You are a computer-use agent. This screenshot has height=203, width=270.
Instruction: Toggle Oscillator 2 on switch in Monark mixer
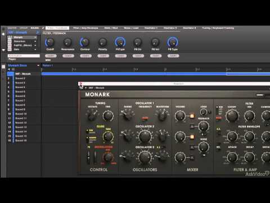coord(192,136)
